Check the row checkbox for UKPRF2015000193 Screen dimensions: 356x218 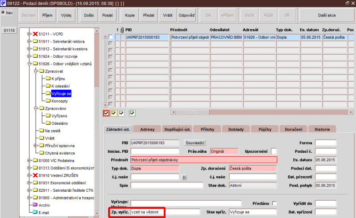coord(110,37)
